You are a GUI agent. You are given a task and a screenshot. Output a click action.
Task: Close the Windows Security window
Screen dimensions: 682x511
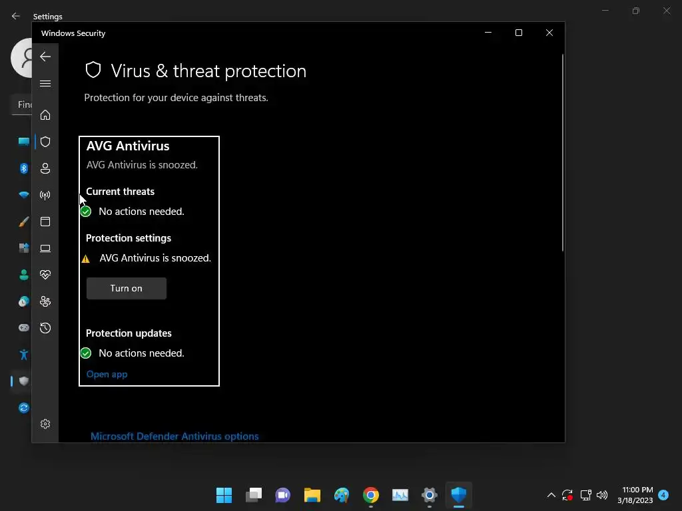549,33
